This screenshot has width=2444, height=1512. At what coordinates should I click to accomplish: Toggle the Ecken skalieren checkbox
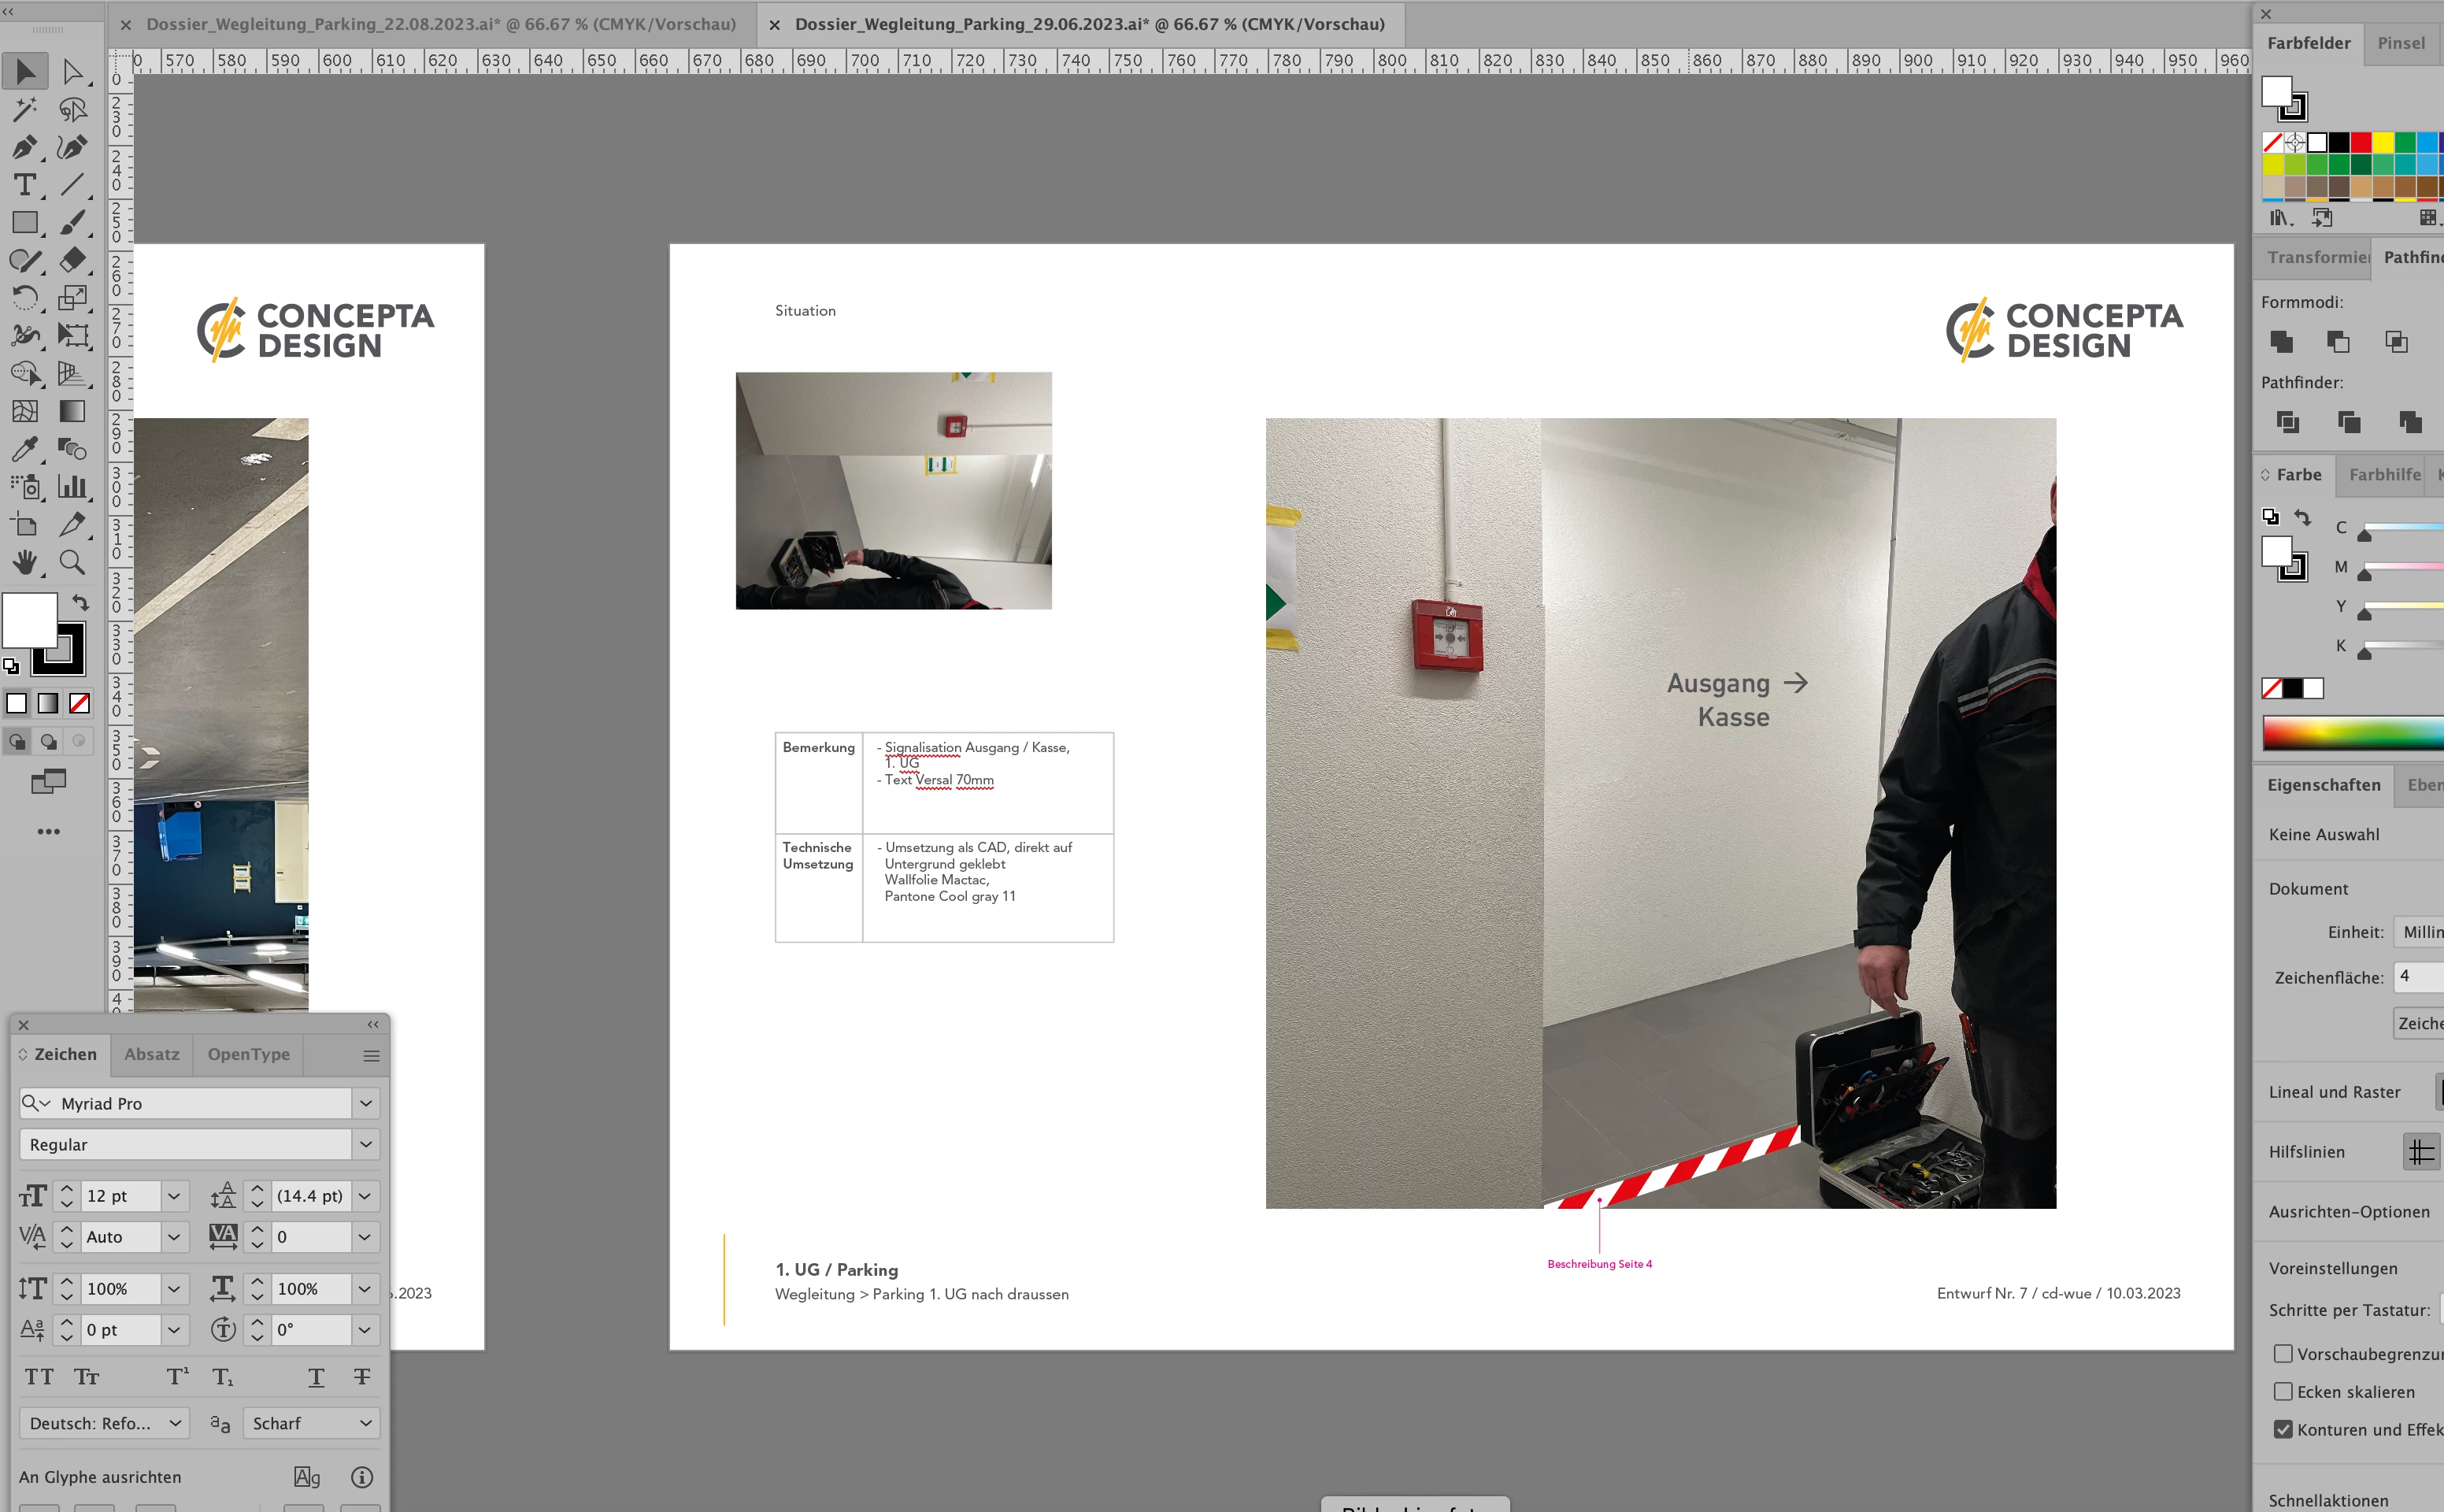[2283, 1392]
